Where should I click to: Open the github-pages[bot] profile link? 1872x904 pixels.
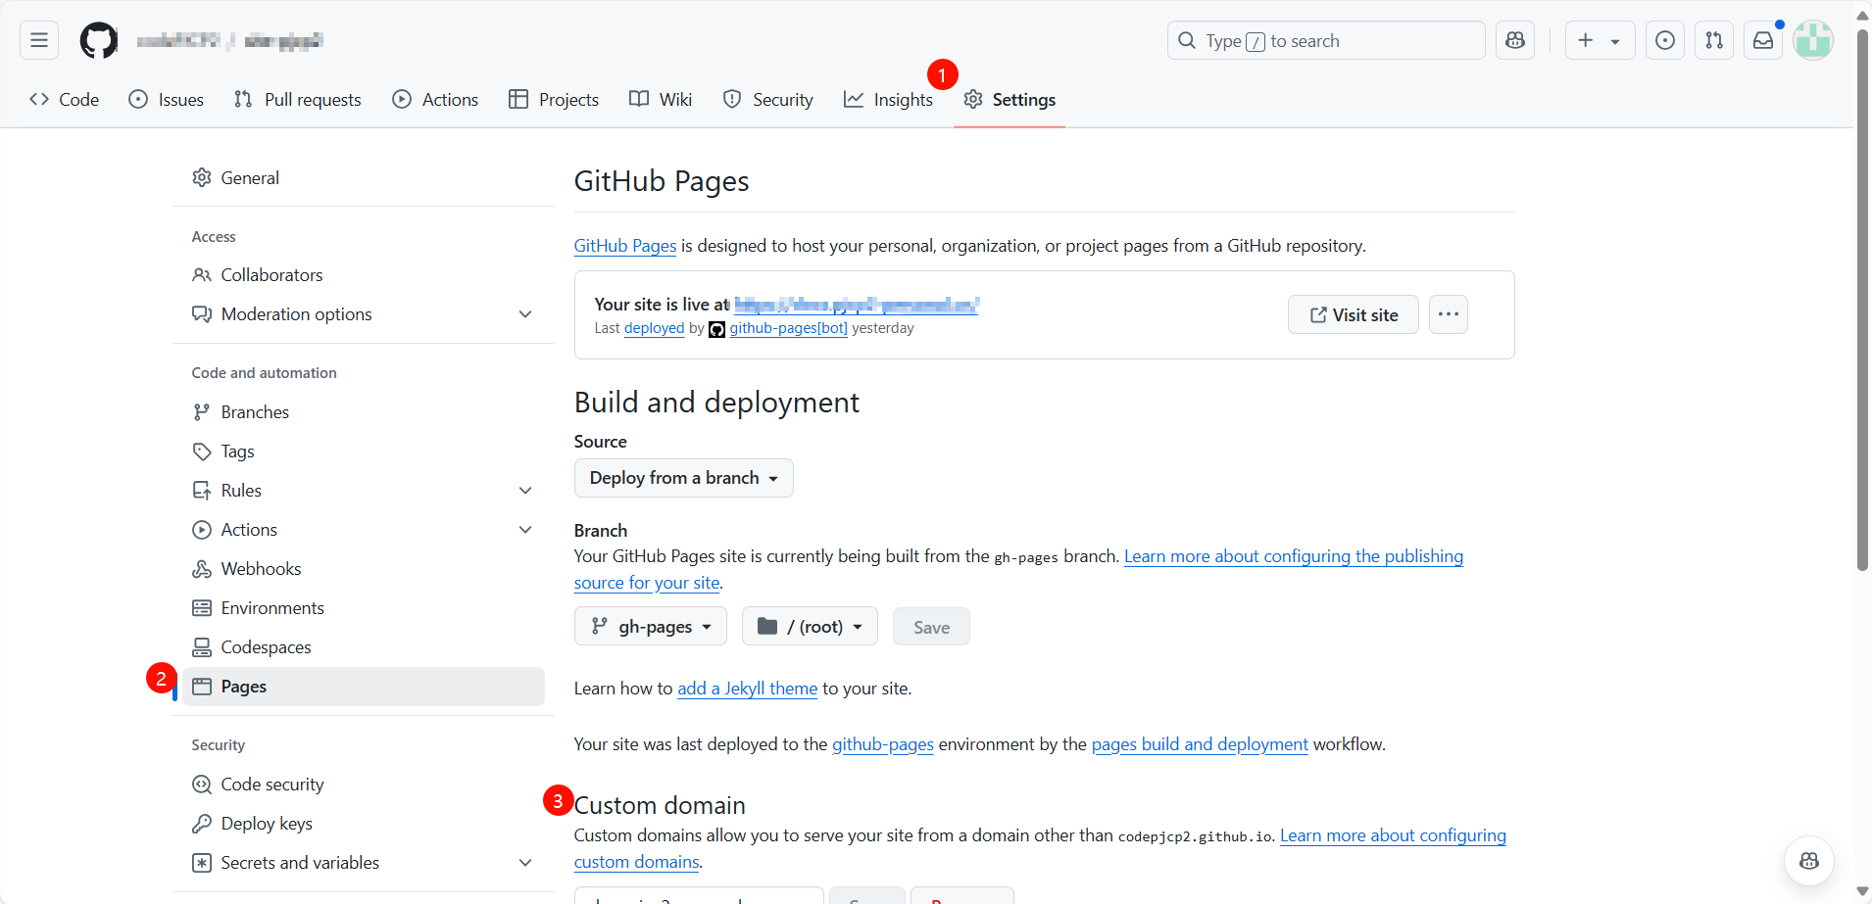click(x=788, y=328)
